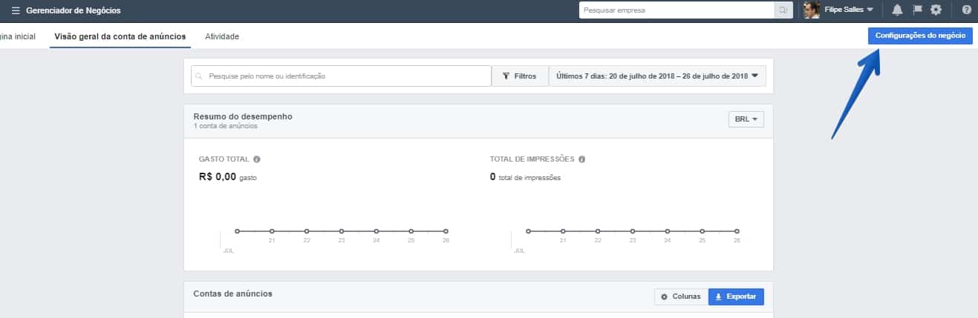Click the flag pages icon in top bar
Viewport: 978px width, 318px height.
point(916,10)
